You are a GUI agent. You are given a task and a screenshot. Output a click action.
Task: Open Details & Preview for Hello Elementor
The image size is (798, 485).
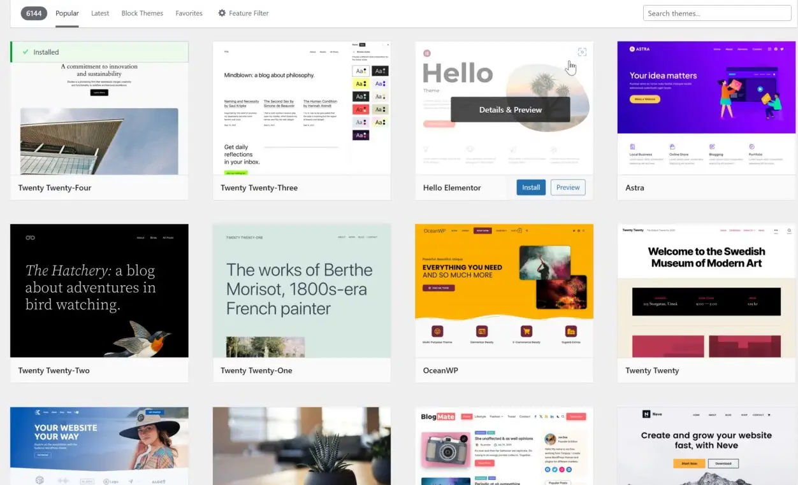(x=511, y=109)
